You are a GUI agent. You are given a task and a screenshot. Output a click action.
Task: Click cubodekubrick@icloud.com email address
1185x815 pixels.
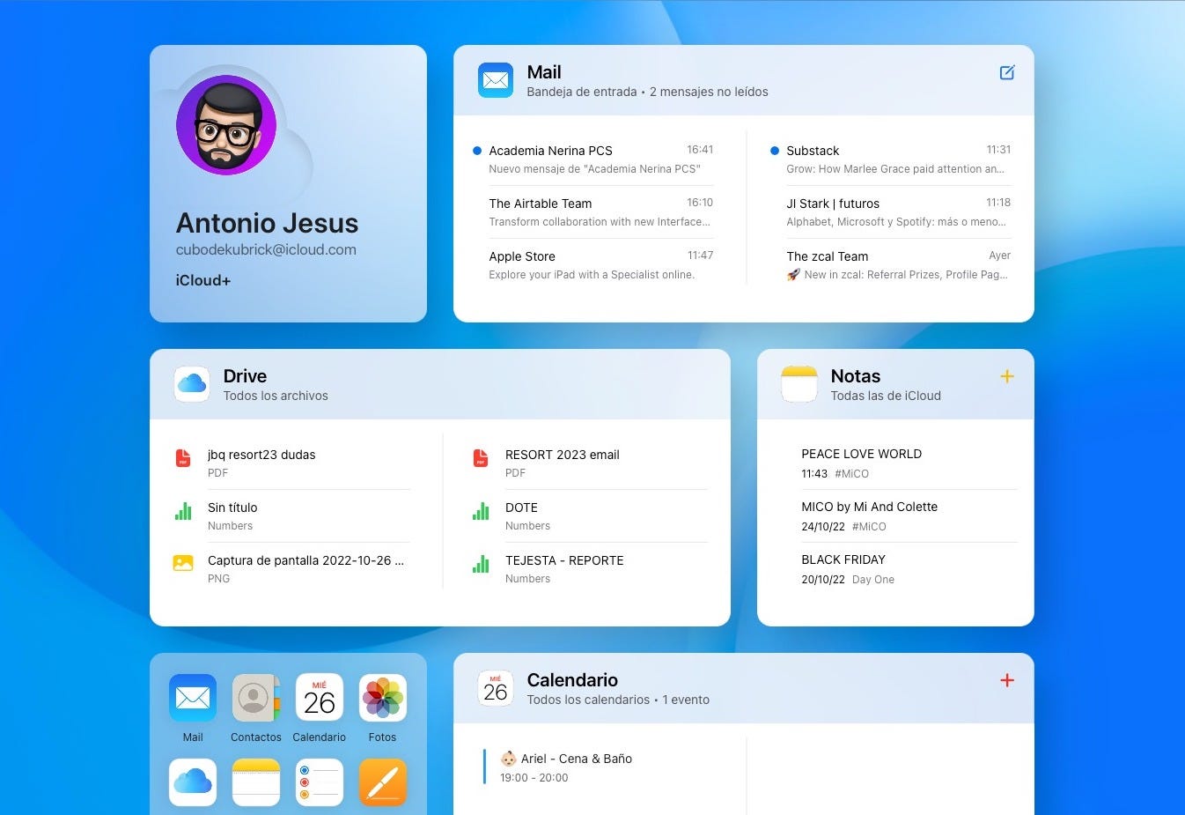(266, 249)
